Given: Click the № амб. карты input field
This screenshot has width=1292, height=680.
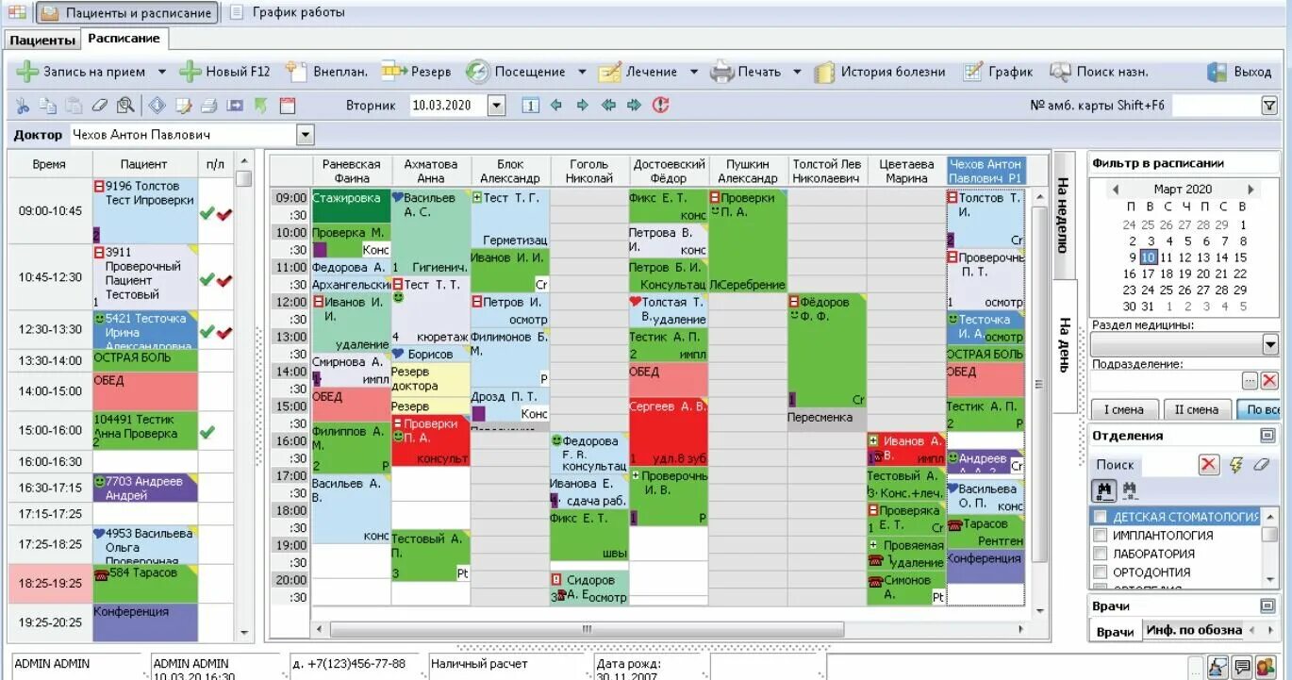Looking at the screenshot, I should [x=1216, y=106].
